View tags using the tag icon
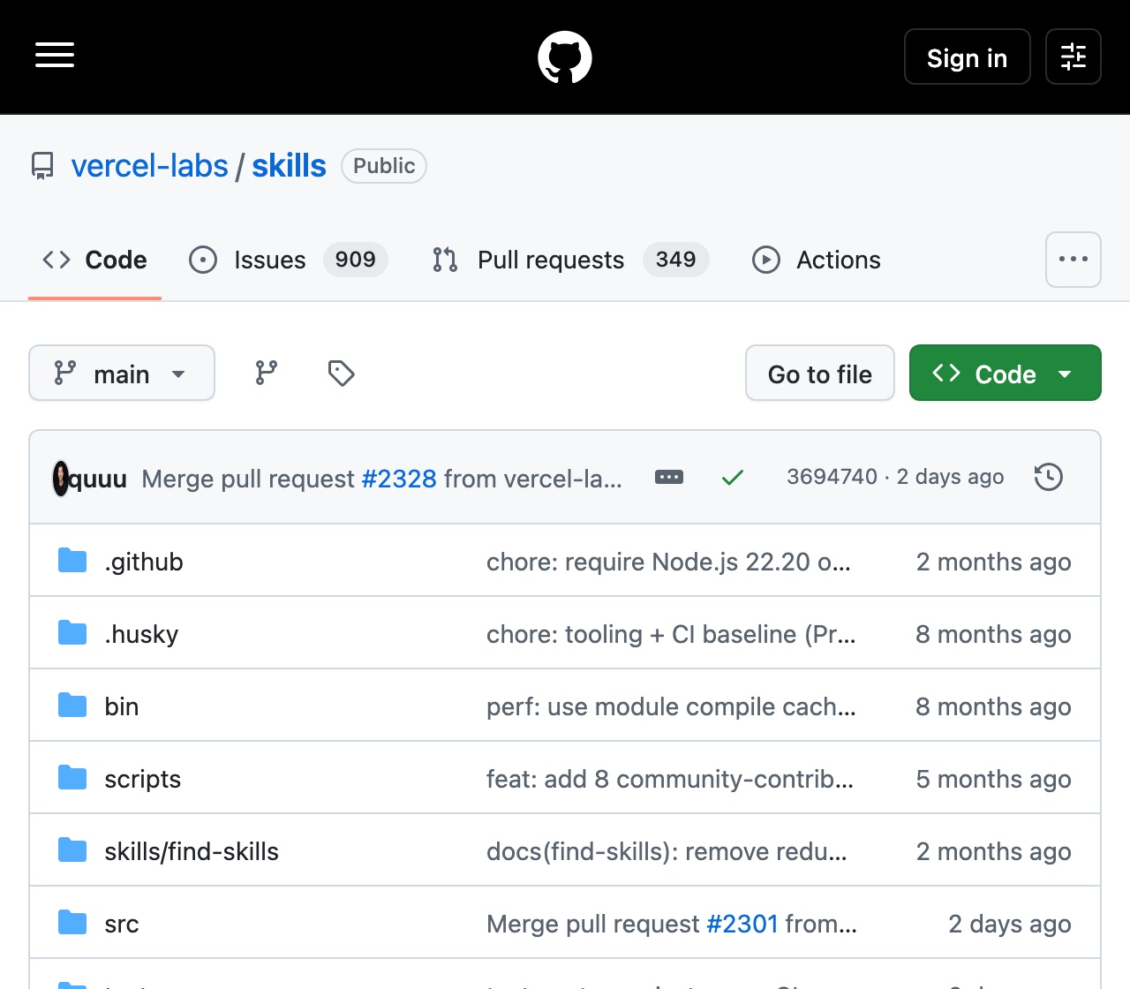Viewport: 1130px width, 989px height. (x=341, y=373)
